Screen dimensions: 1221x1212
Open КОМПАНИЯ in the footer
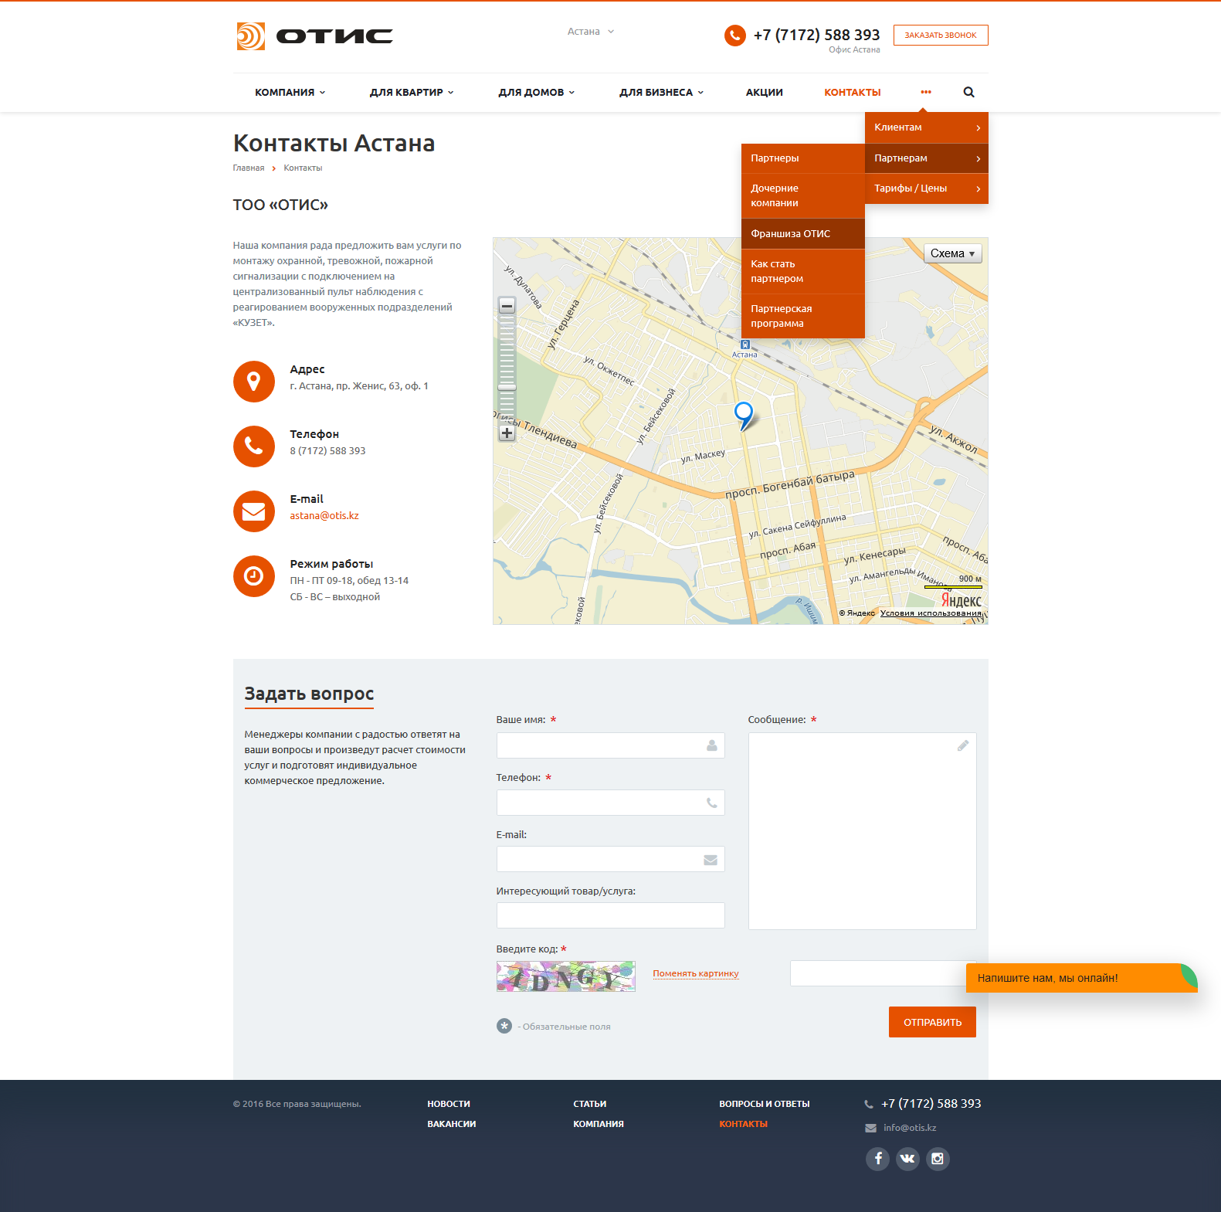pos(599,1124)
